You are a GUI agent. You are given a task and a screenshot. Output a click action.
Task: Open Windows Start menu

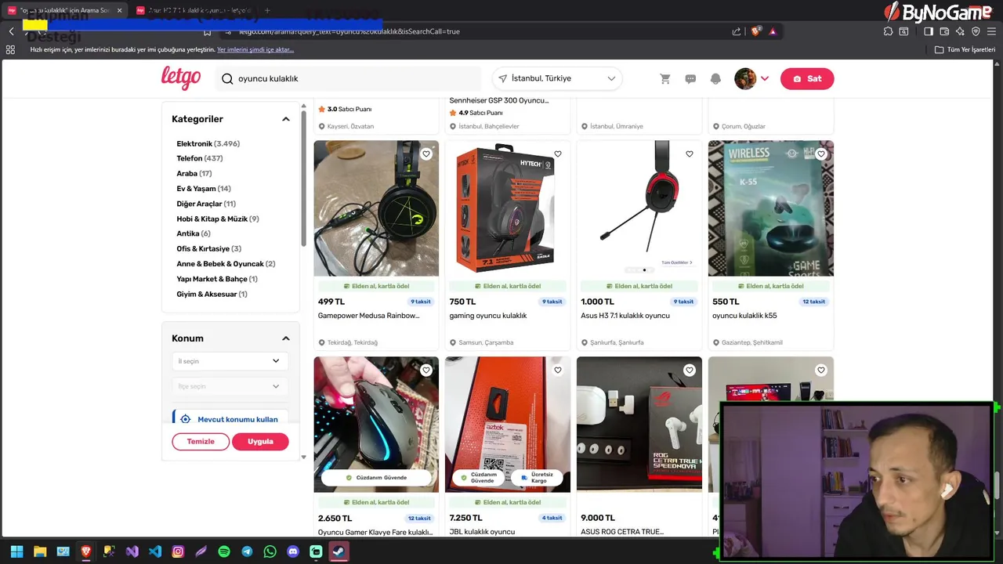click(x=16, y=551)
